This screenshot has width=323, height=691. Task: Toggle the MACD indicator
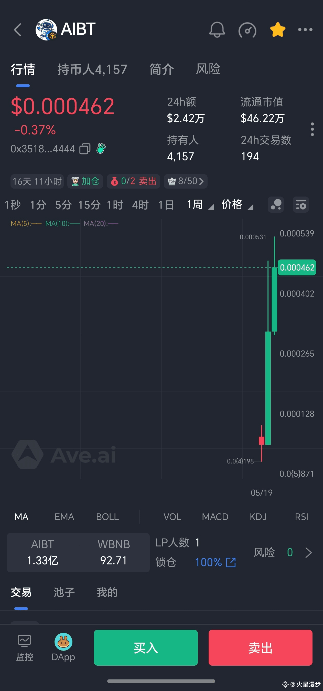[215, 517]
